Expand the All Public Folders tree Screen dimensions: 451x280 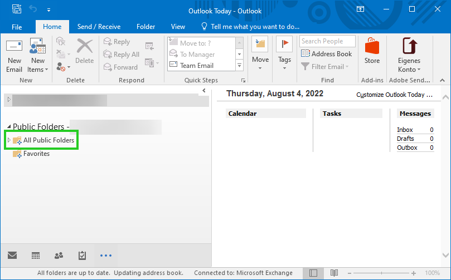coord(9,140)
